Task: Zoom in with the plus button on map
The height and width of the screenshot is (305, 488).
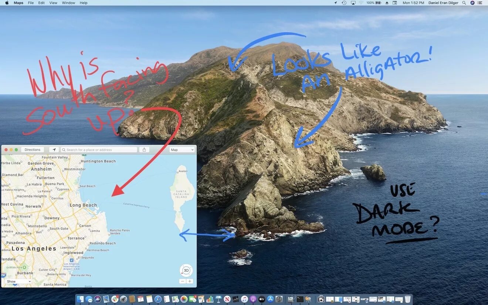Action: point(190,281)
